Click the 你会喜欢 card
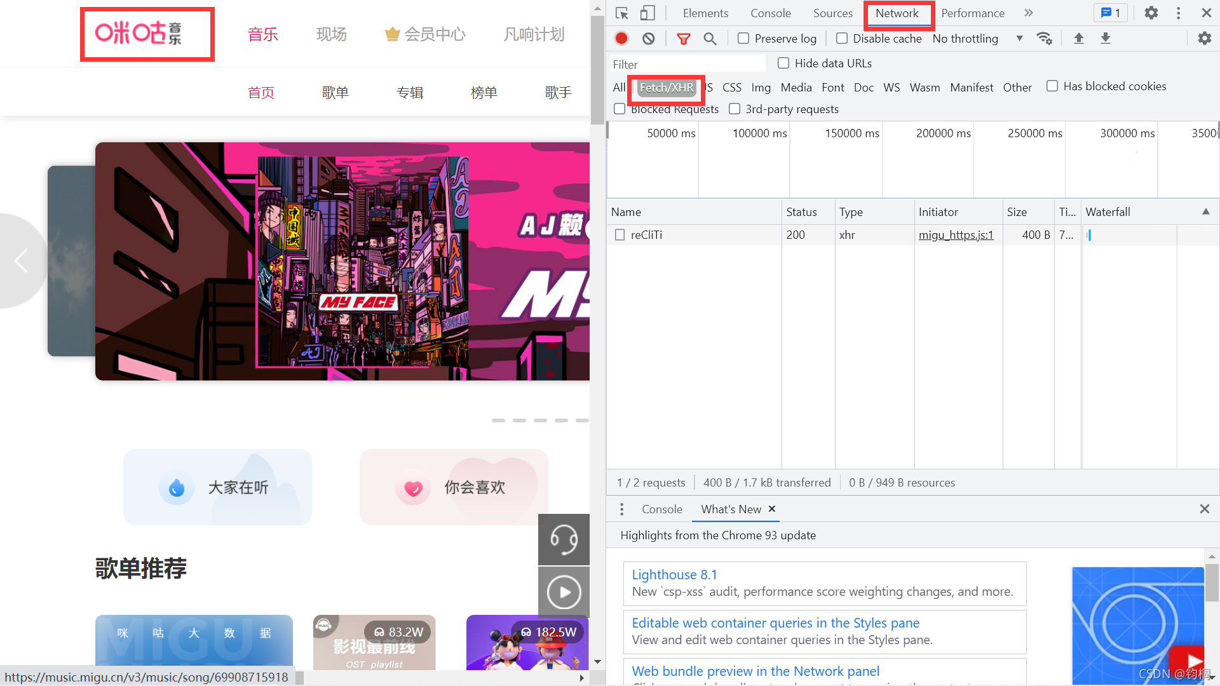 pos(454,488)
